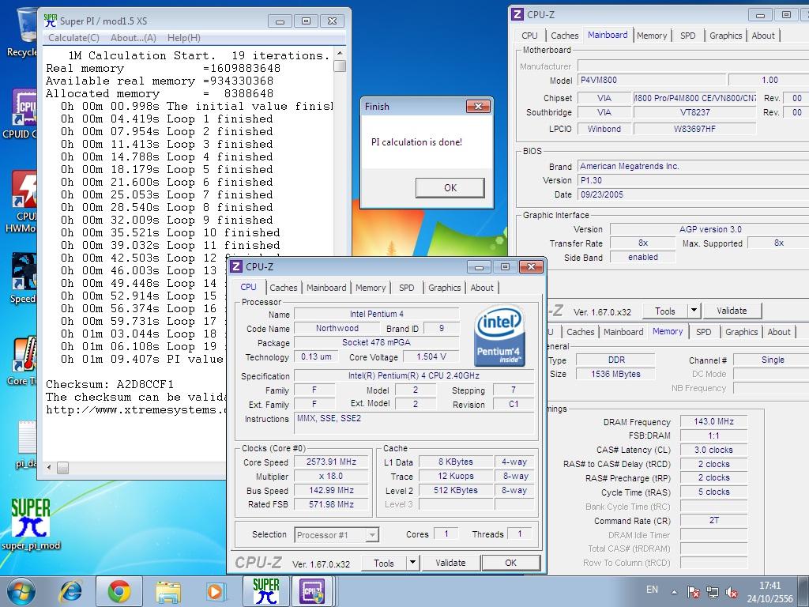The image size is (809, 607).
Task: Open the Core Temp desktop shortcut
Action: point(23,361)
